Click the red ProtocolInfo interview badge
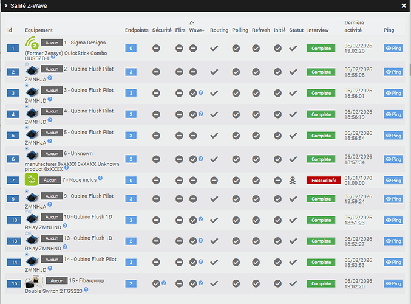The image size is (411, 304). coord(324,181)
